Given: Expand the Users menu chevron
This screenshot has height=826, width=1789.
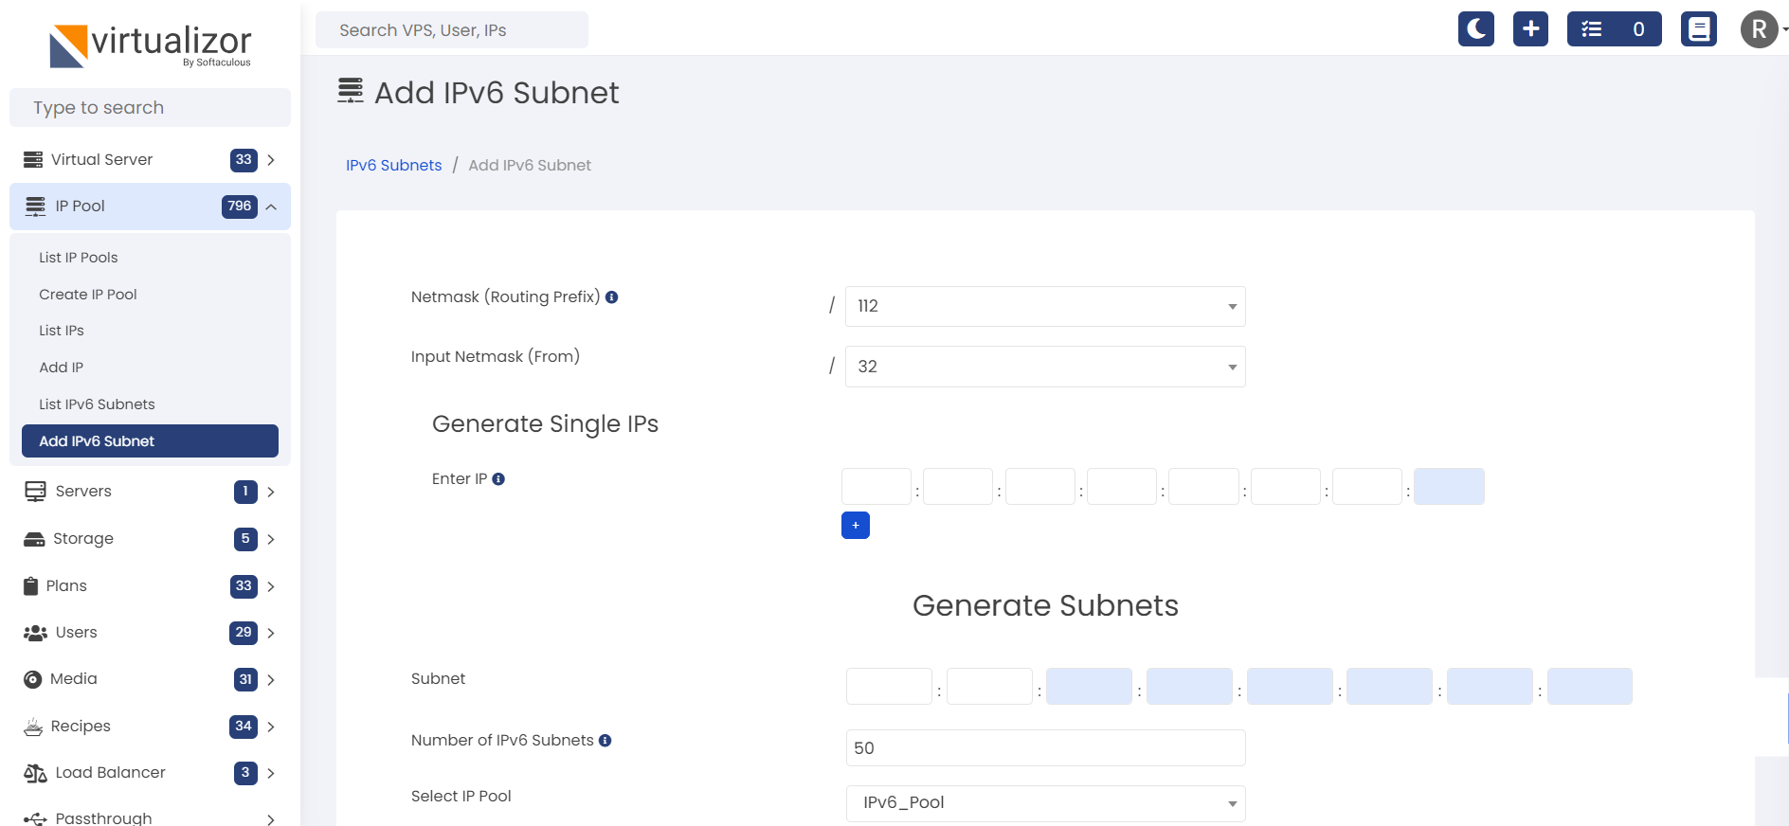Looking at the screenshot, I should 271,633.
